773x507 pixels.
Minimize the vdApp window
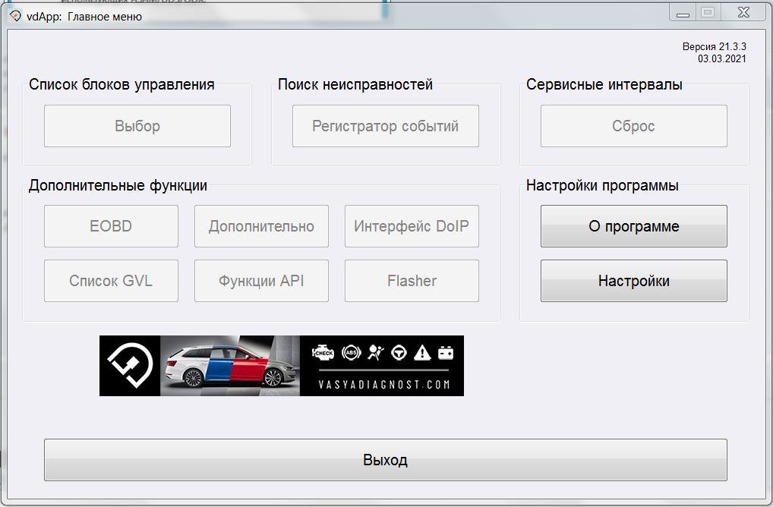click(x=683, y=13)
